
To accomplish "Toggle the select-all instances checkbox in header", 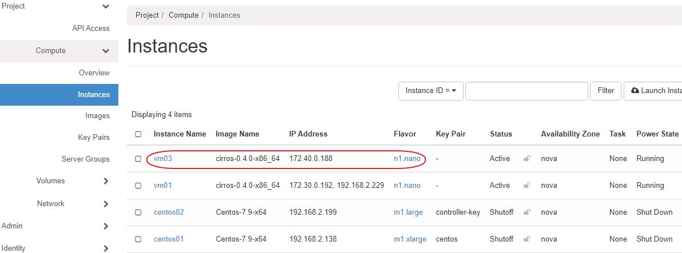I will (138, 134).
